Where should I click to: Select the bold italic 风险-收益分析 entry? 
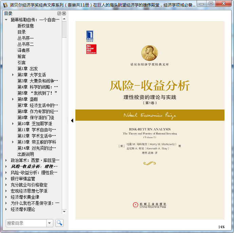pos(34,166)
